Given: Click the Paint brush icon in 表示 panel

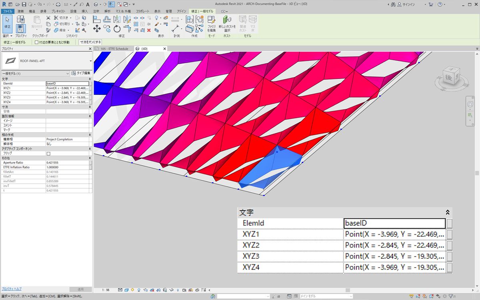Looking at the screenshot, I should tap(157, 24).
